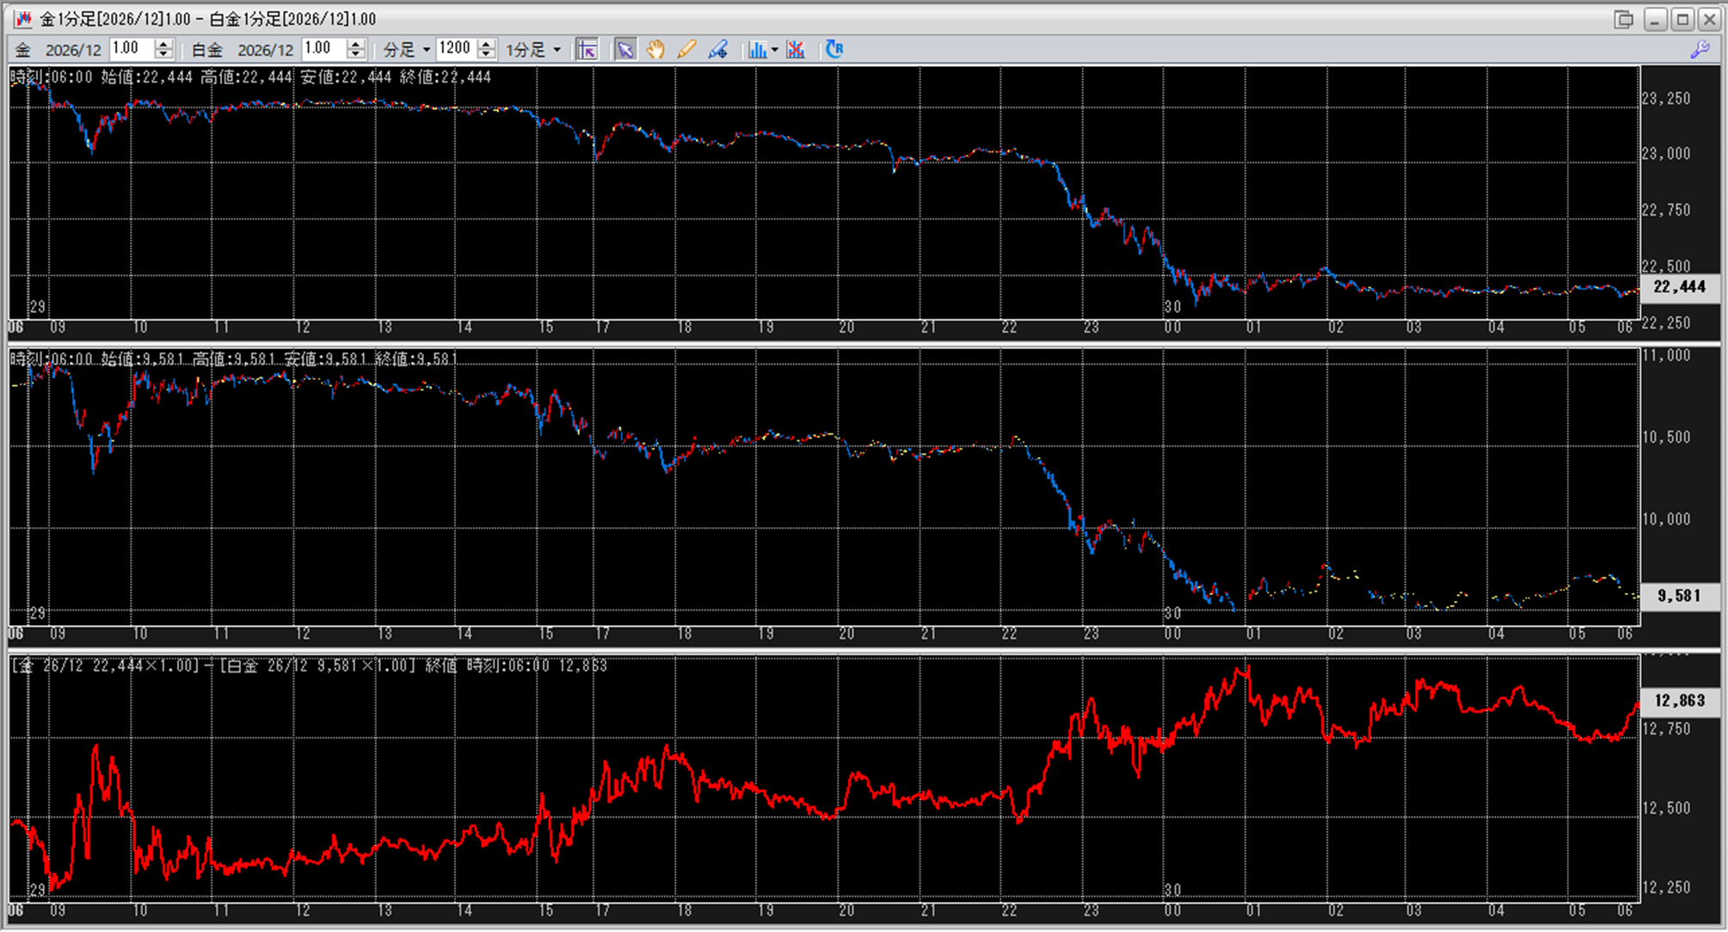This screenshot has height=932, width=1728.
Task: Click the 金 commodity label in toolbar
Action: coord(23,50)
